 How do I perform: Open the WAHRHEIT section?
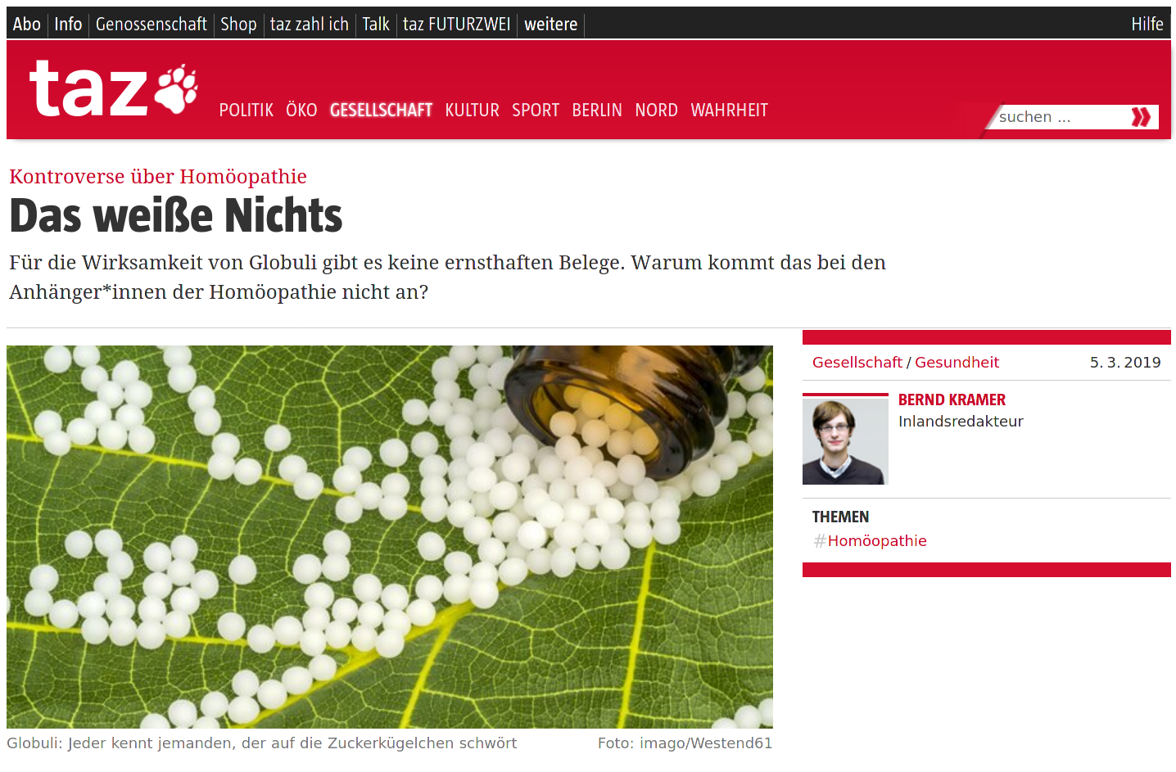pos(730,110)
